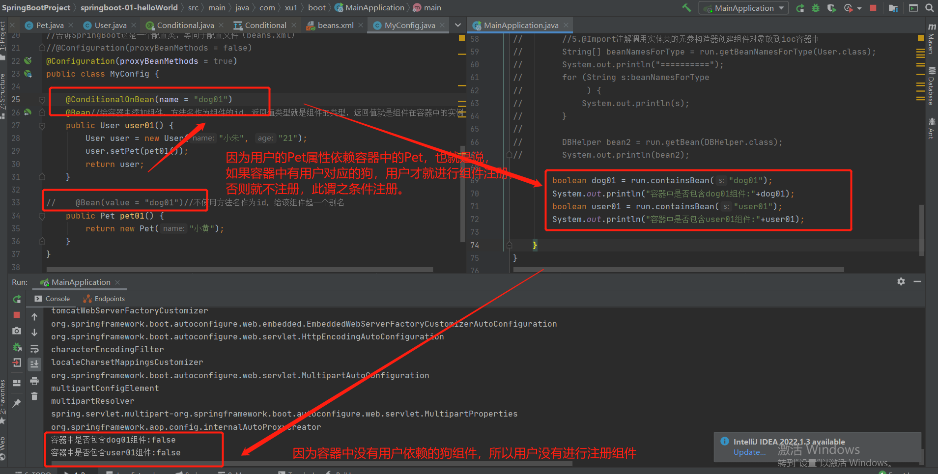The height and width of the screenshot is (474, 938).
Task: Run with the profiler clock icon
Action: pyautogui.click(x=848, y=8)
